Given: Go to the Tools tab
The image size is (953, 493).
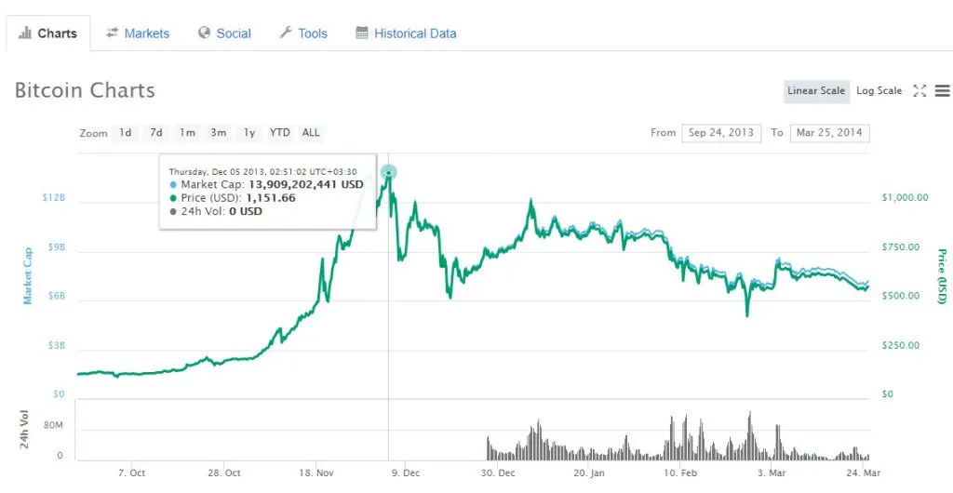Looking at the screenshot, I should pos(302,33).
